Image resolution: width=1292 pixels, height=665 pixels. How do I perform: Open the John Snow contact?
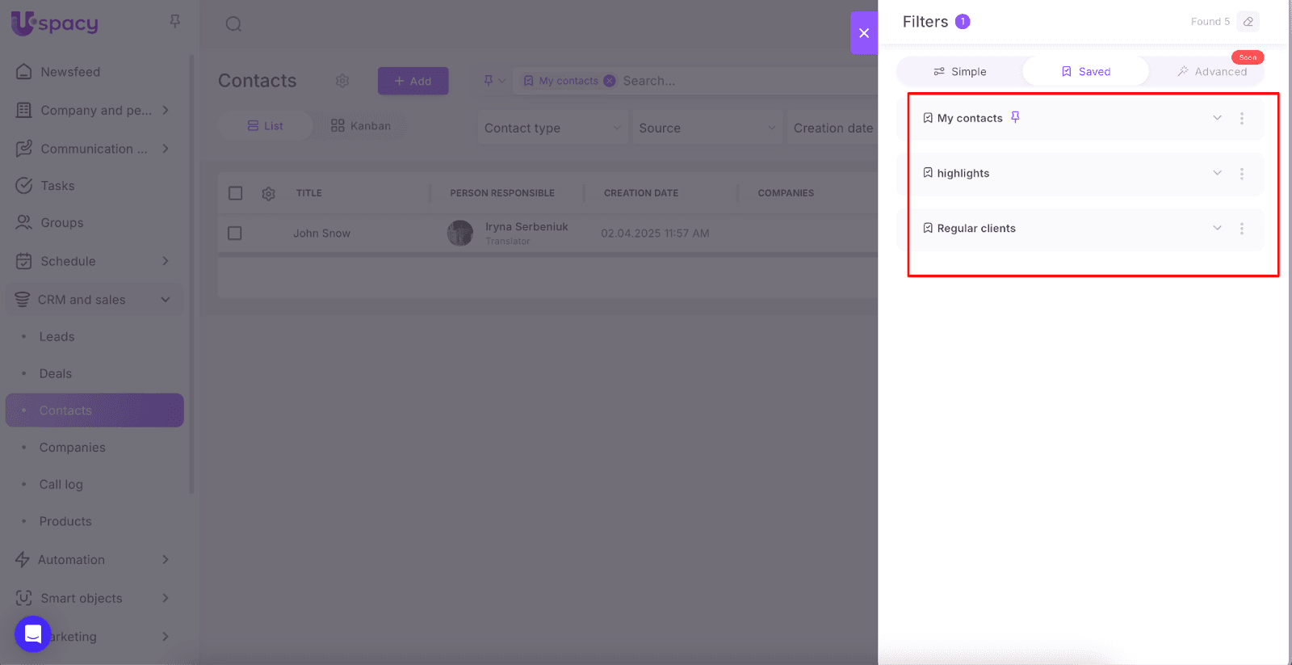[x=321, y=234]
